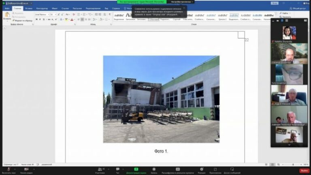Viewport: 311px width, 175px height.
Task: Close the shared content notification popup
Action: point(184,7)
